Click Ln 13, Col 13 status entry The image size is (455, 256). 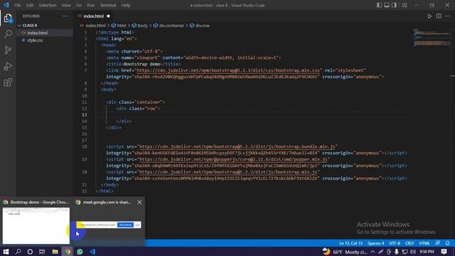[x=350, y=243]
